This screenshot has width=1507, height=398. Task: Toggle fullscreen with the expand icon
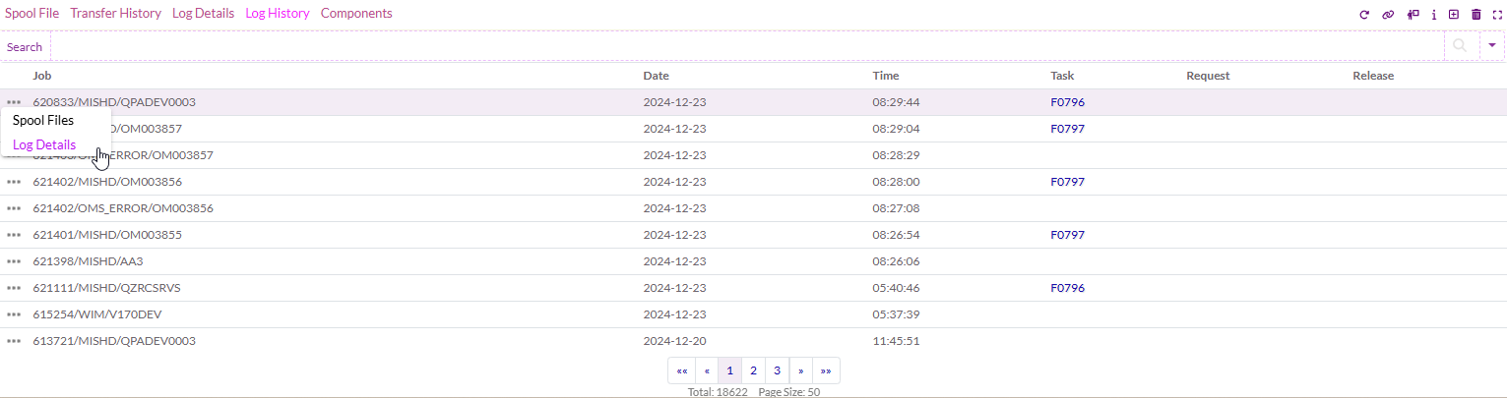tap(1497, 15)
